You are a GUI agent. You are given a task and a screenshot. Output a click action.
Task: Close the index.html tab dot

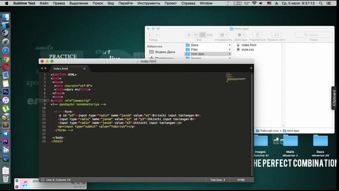click(x=84, y=68)
